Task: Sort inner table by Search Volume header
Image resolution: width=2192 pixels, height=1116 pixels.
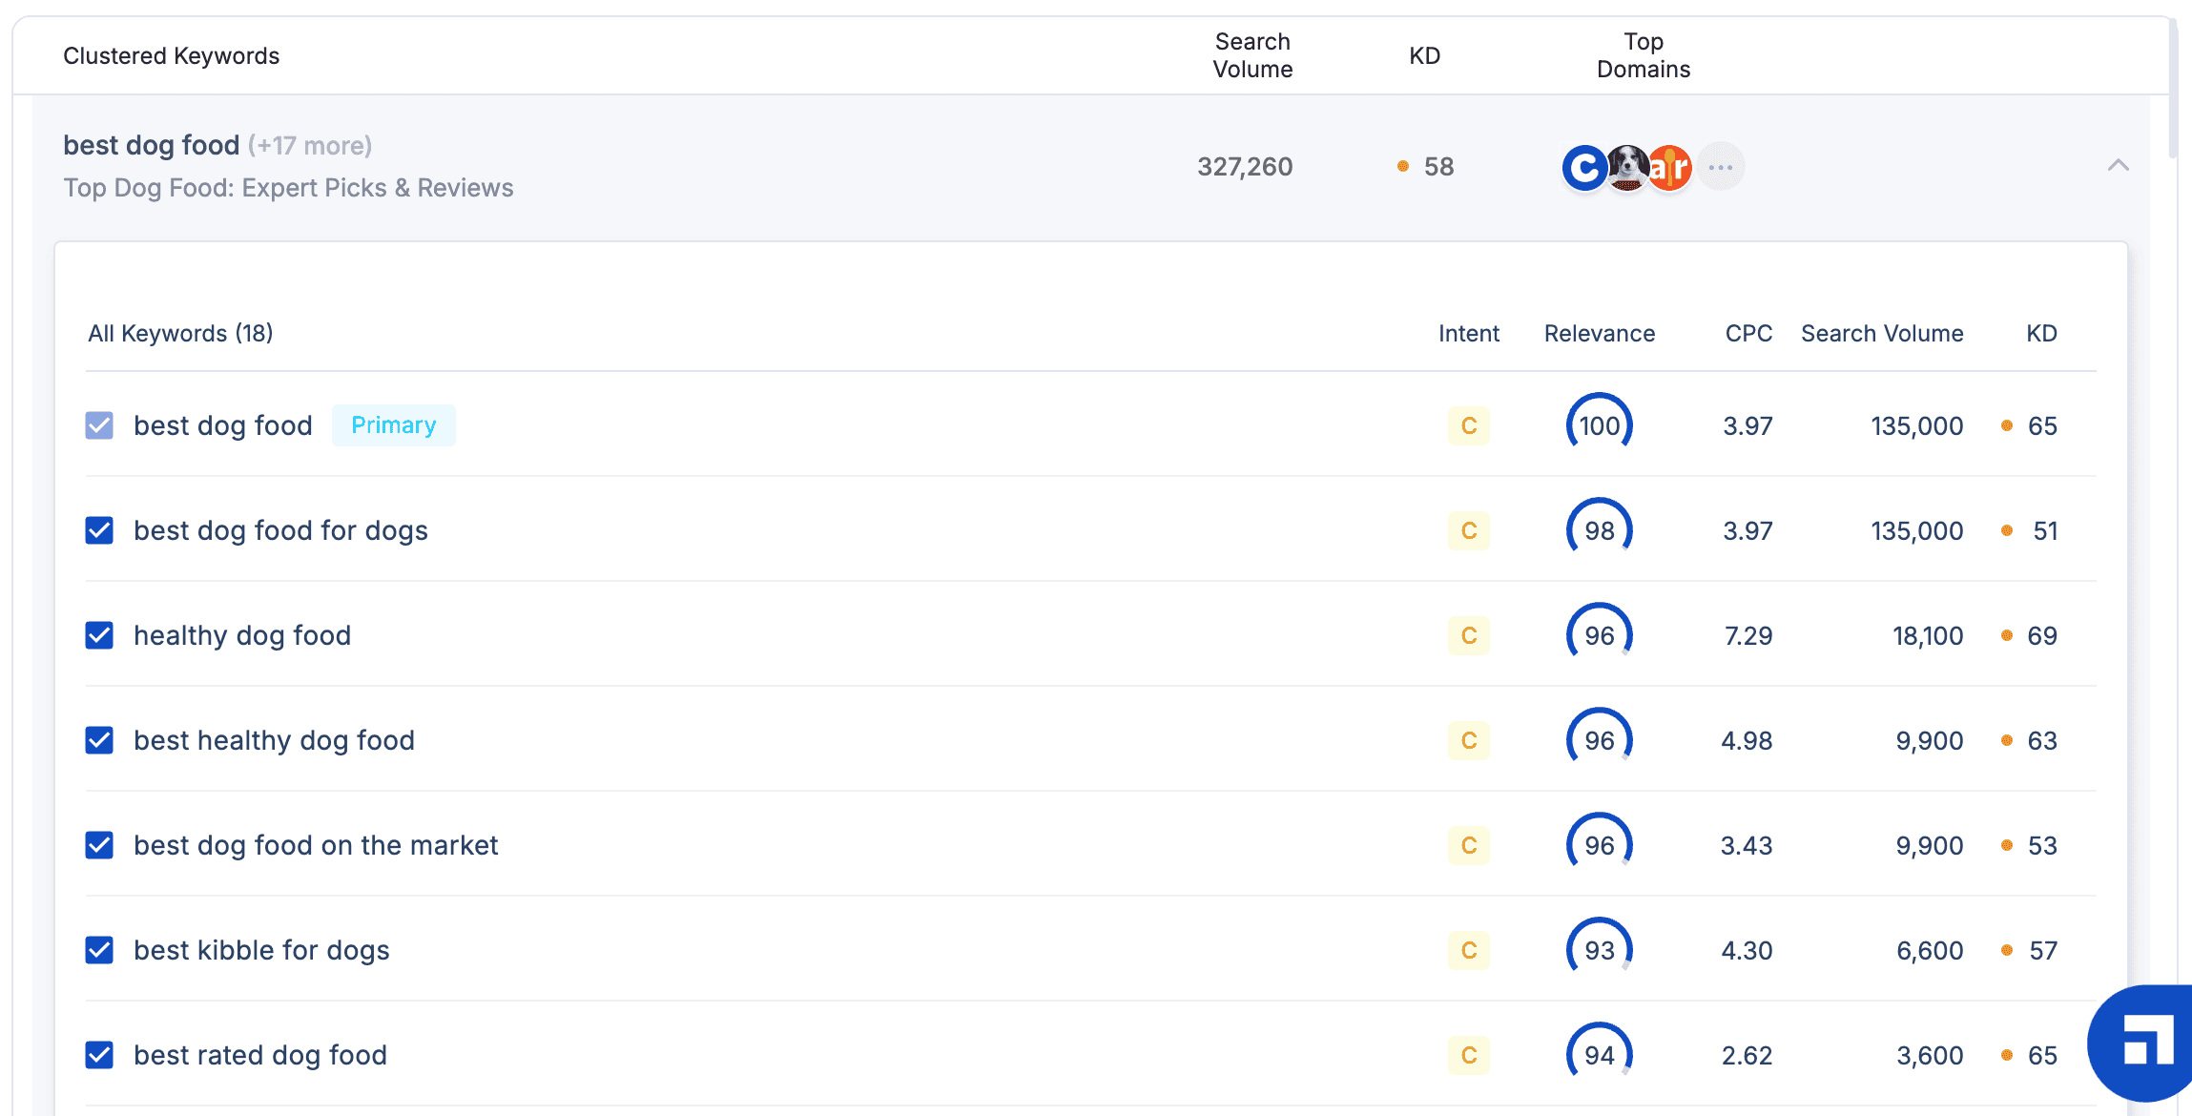Action: 1882,334
